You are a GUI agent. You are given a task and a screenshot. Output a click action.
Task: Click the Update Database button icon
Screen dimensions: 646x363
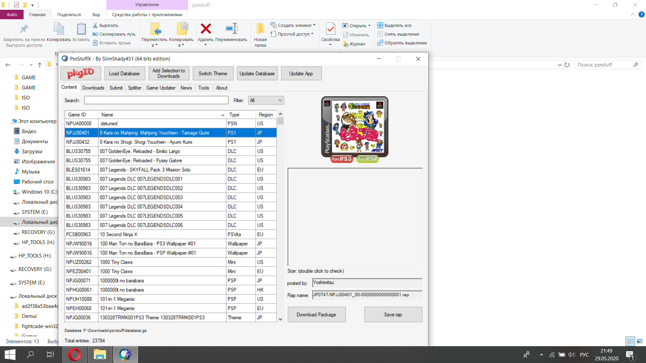pos(257,74)
